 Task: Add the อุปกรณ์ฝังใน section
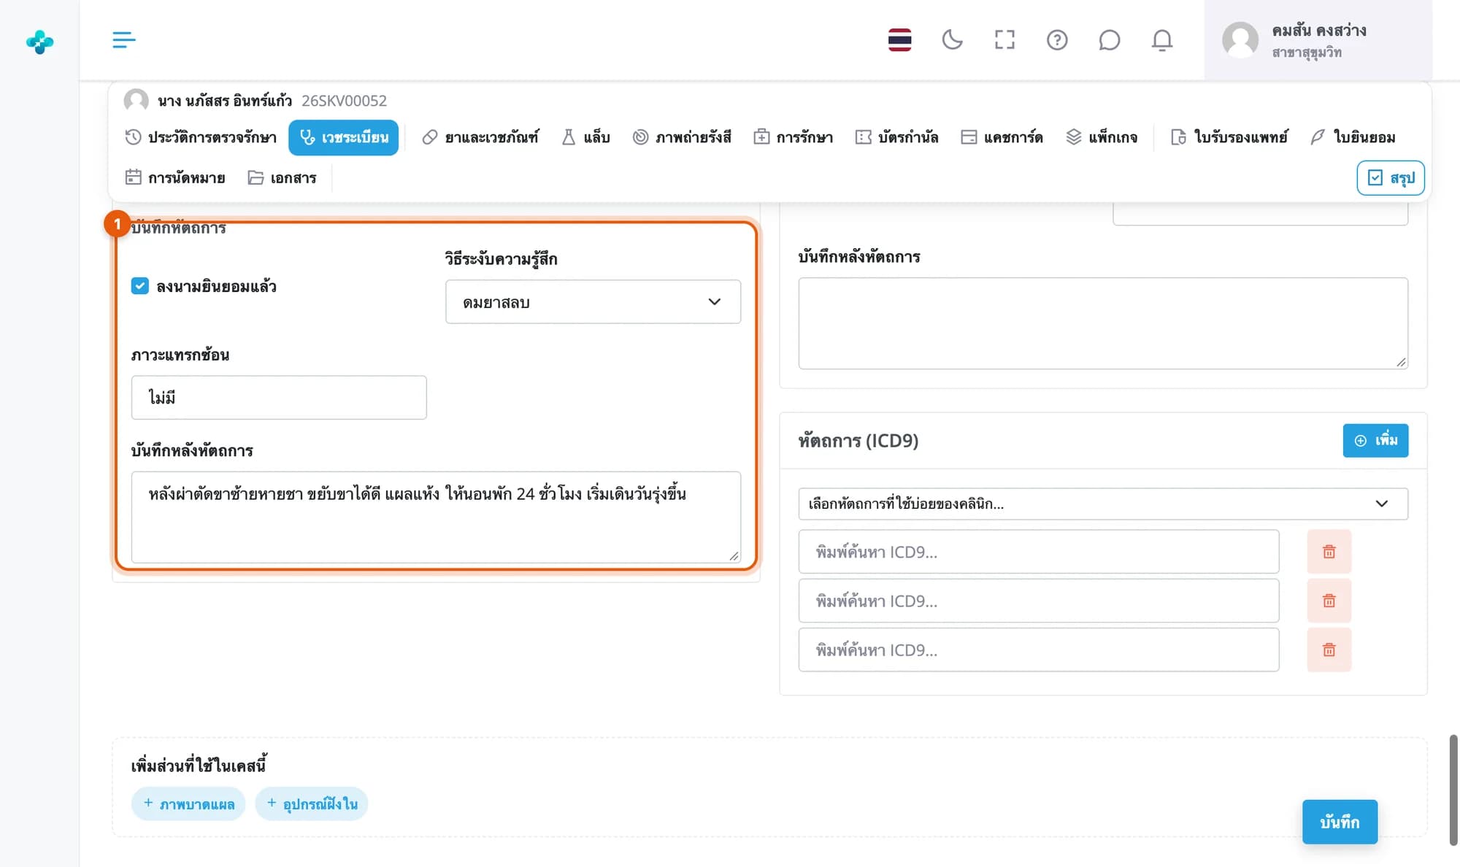coord(312,804)
